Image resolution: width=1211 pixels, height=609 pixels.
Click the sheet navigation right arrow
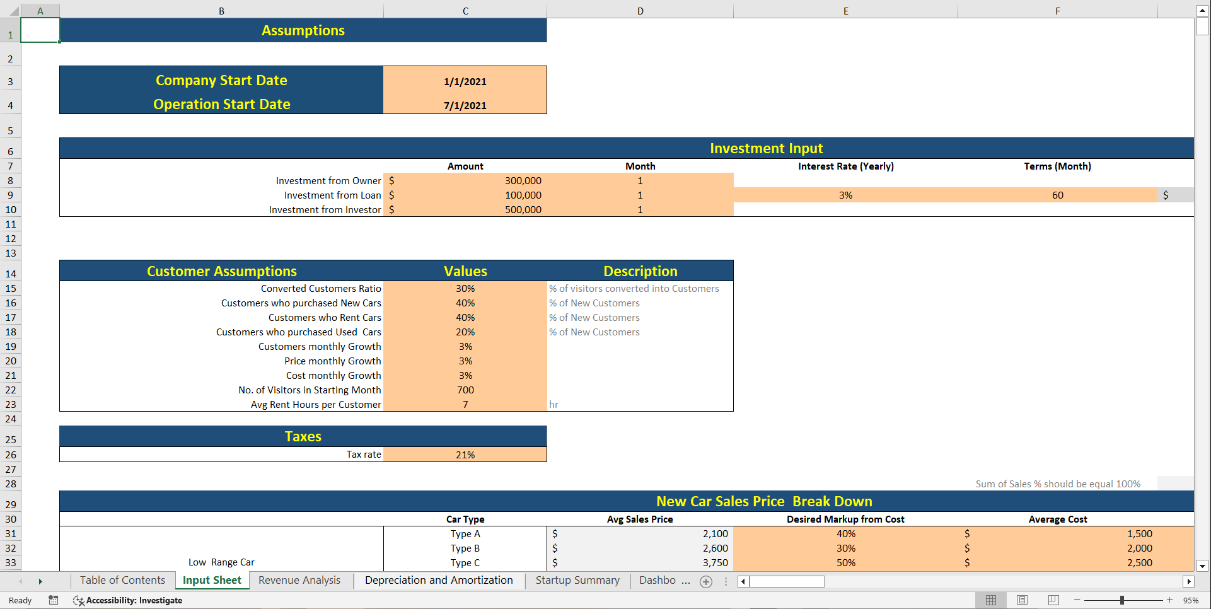pyautogui.click(x=40, y=581)
